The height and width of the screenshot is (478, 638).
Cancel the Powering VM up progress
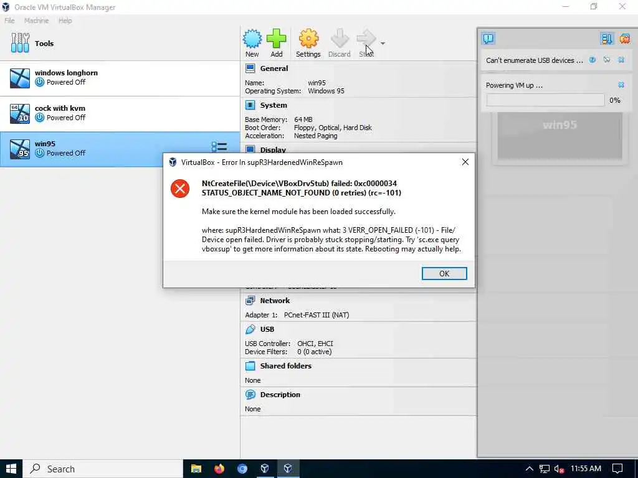(x=621, y=85)
